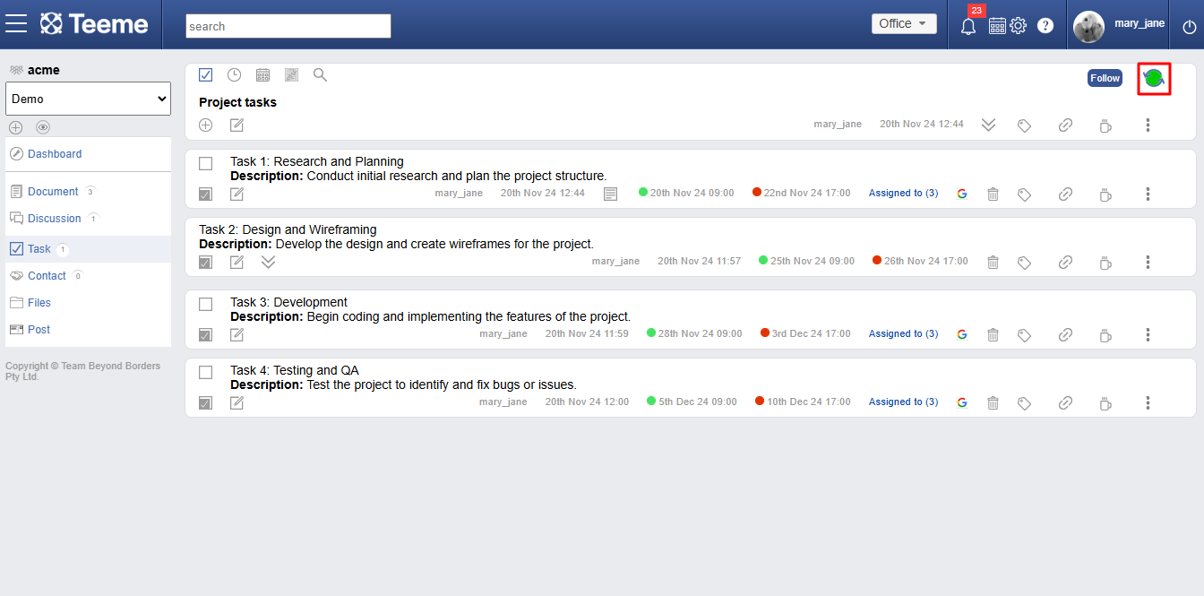Toggle small gray checkbox under Task 1
This screenshot has height=596, width=1204.
click(205, 194)
